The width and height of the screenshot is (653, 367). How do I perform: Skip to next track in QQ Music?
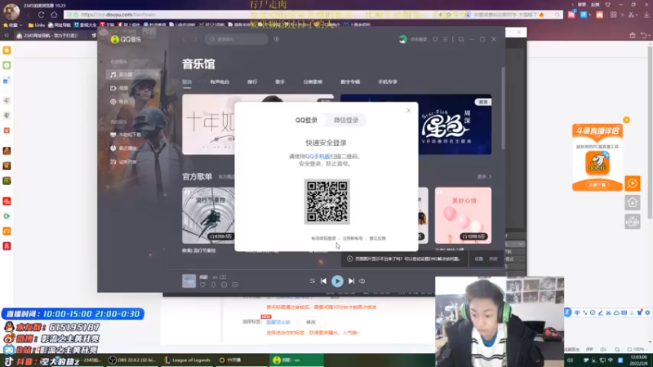(352, 281)
